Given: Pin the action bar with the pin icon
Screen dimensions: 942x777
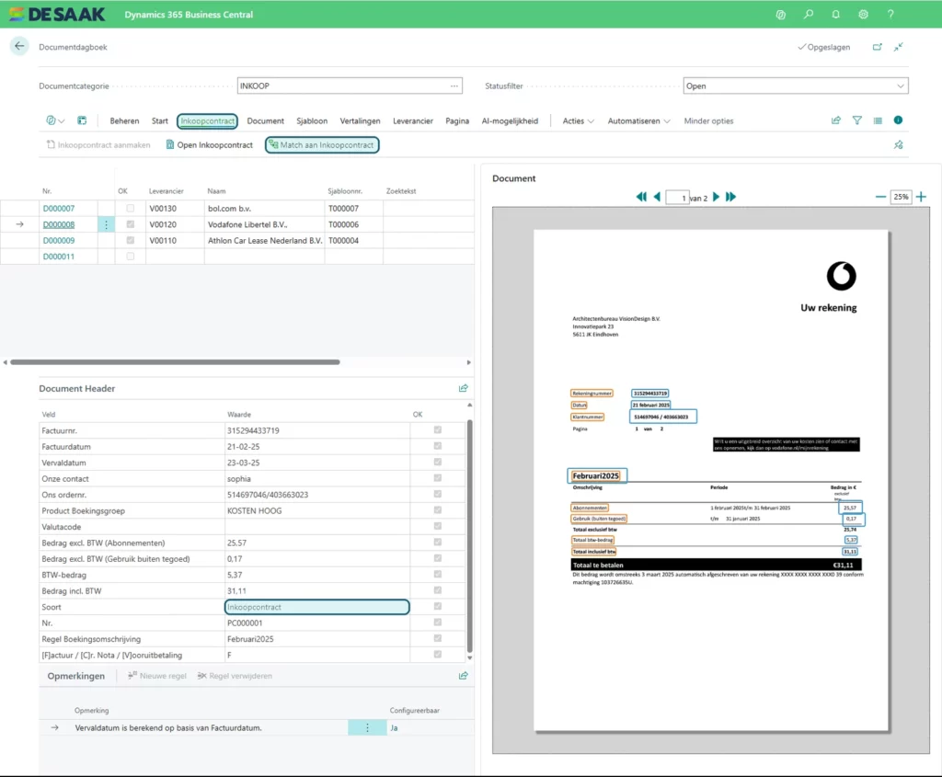Looking at the screenshot, I should (898, 144).
